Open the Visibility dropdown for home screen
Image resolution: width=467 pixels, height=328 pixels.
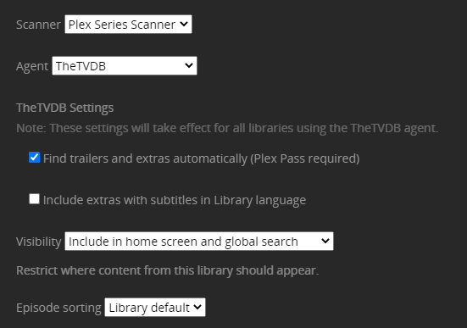[x=199, y=241]
